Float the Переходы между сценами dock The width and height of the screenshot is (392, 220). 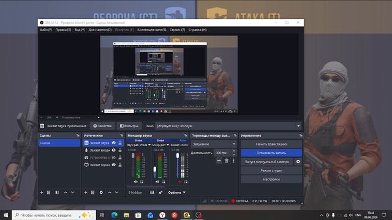tap(235, 136)
